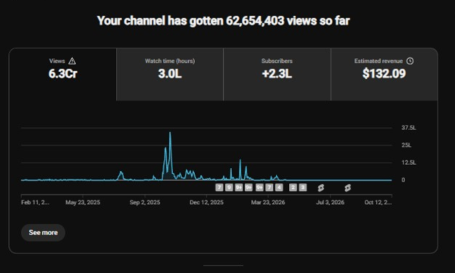Click the clock icon next to Estimated revenue

click(x=409, y=60)
